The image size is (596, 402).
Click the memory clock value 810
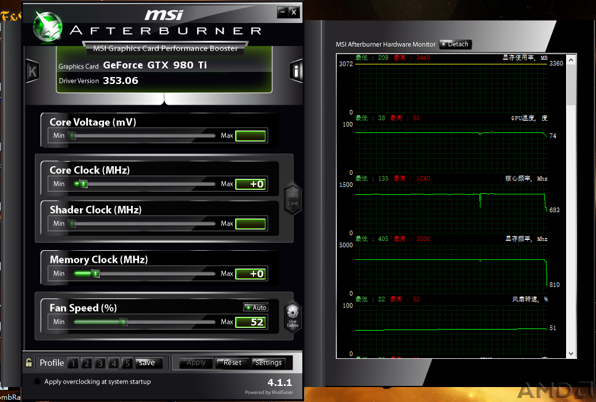554,285
